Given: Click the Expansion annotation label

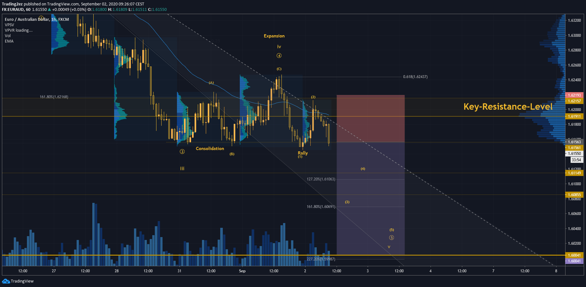Looking at the screenshot, I should 274,36.
